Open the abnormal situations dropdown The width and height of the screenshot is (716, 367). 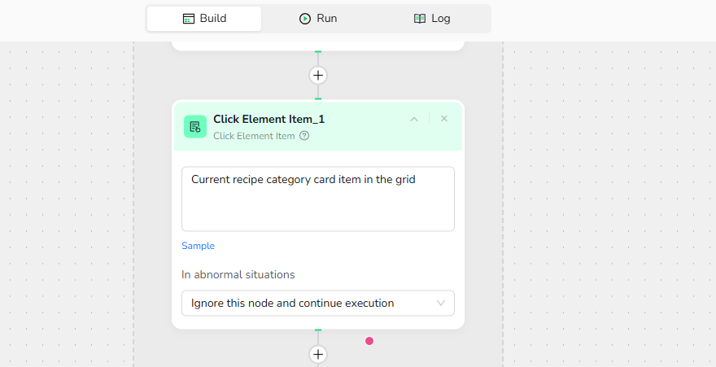point(318,304)
